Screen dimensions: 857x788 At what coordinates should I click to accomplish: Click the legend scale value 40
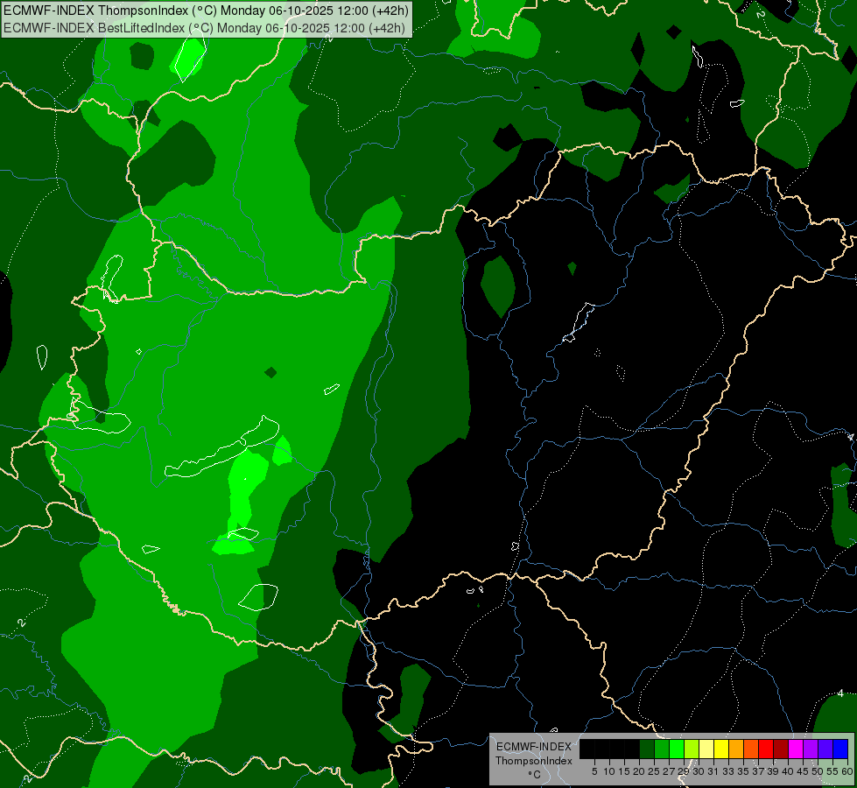[788, 771]
